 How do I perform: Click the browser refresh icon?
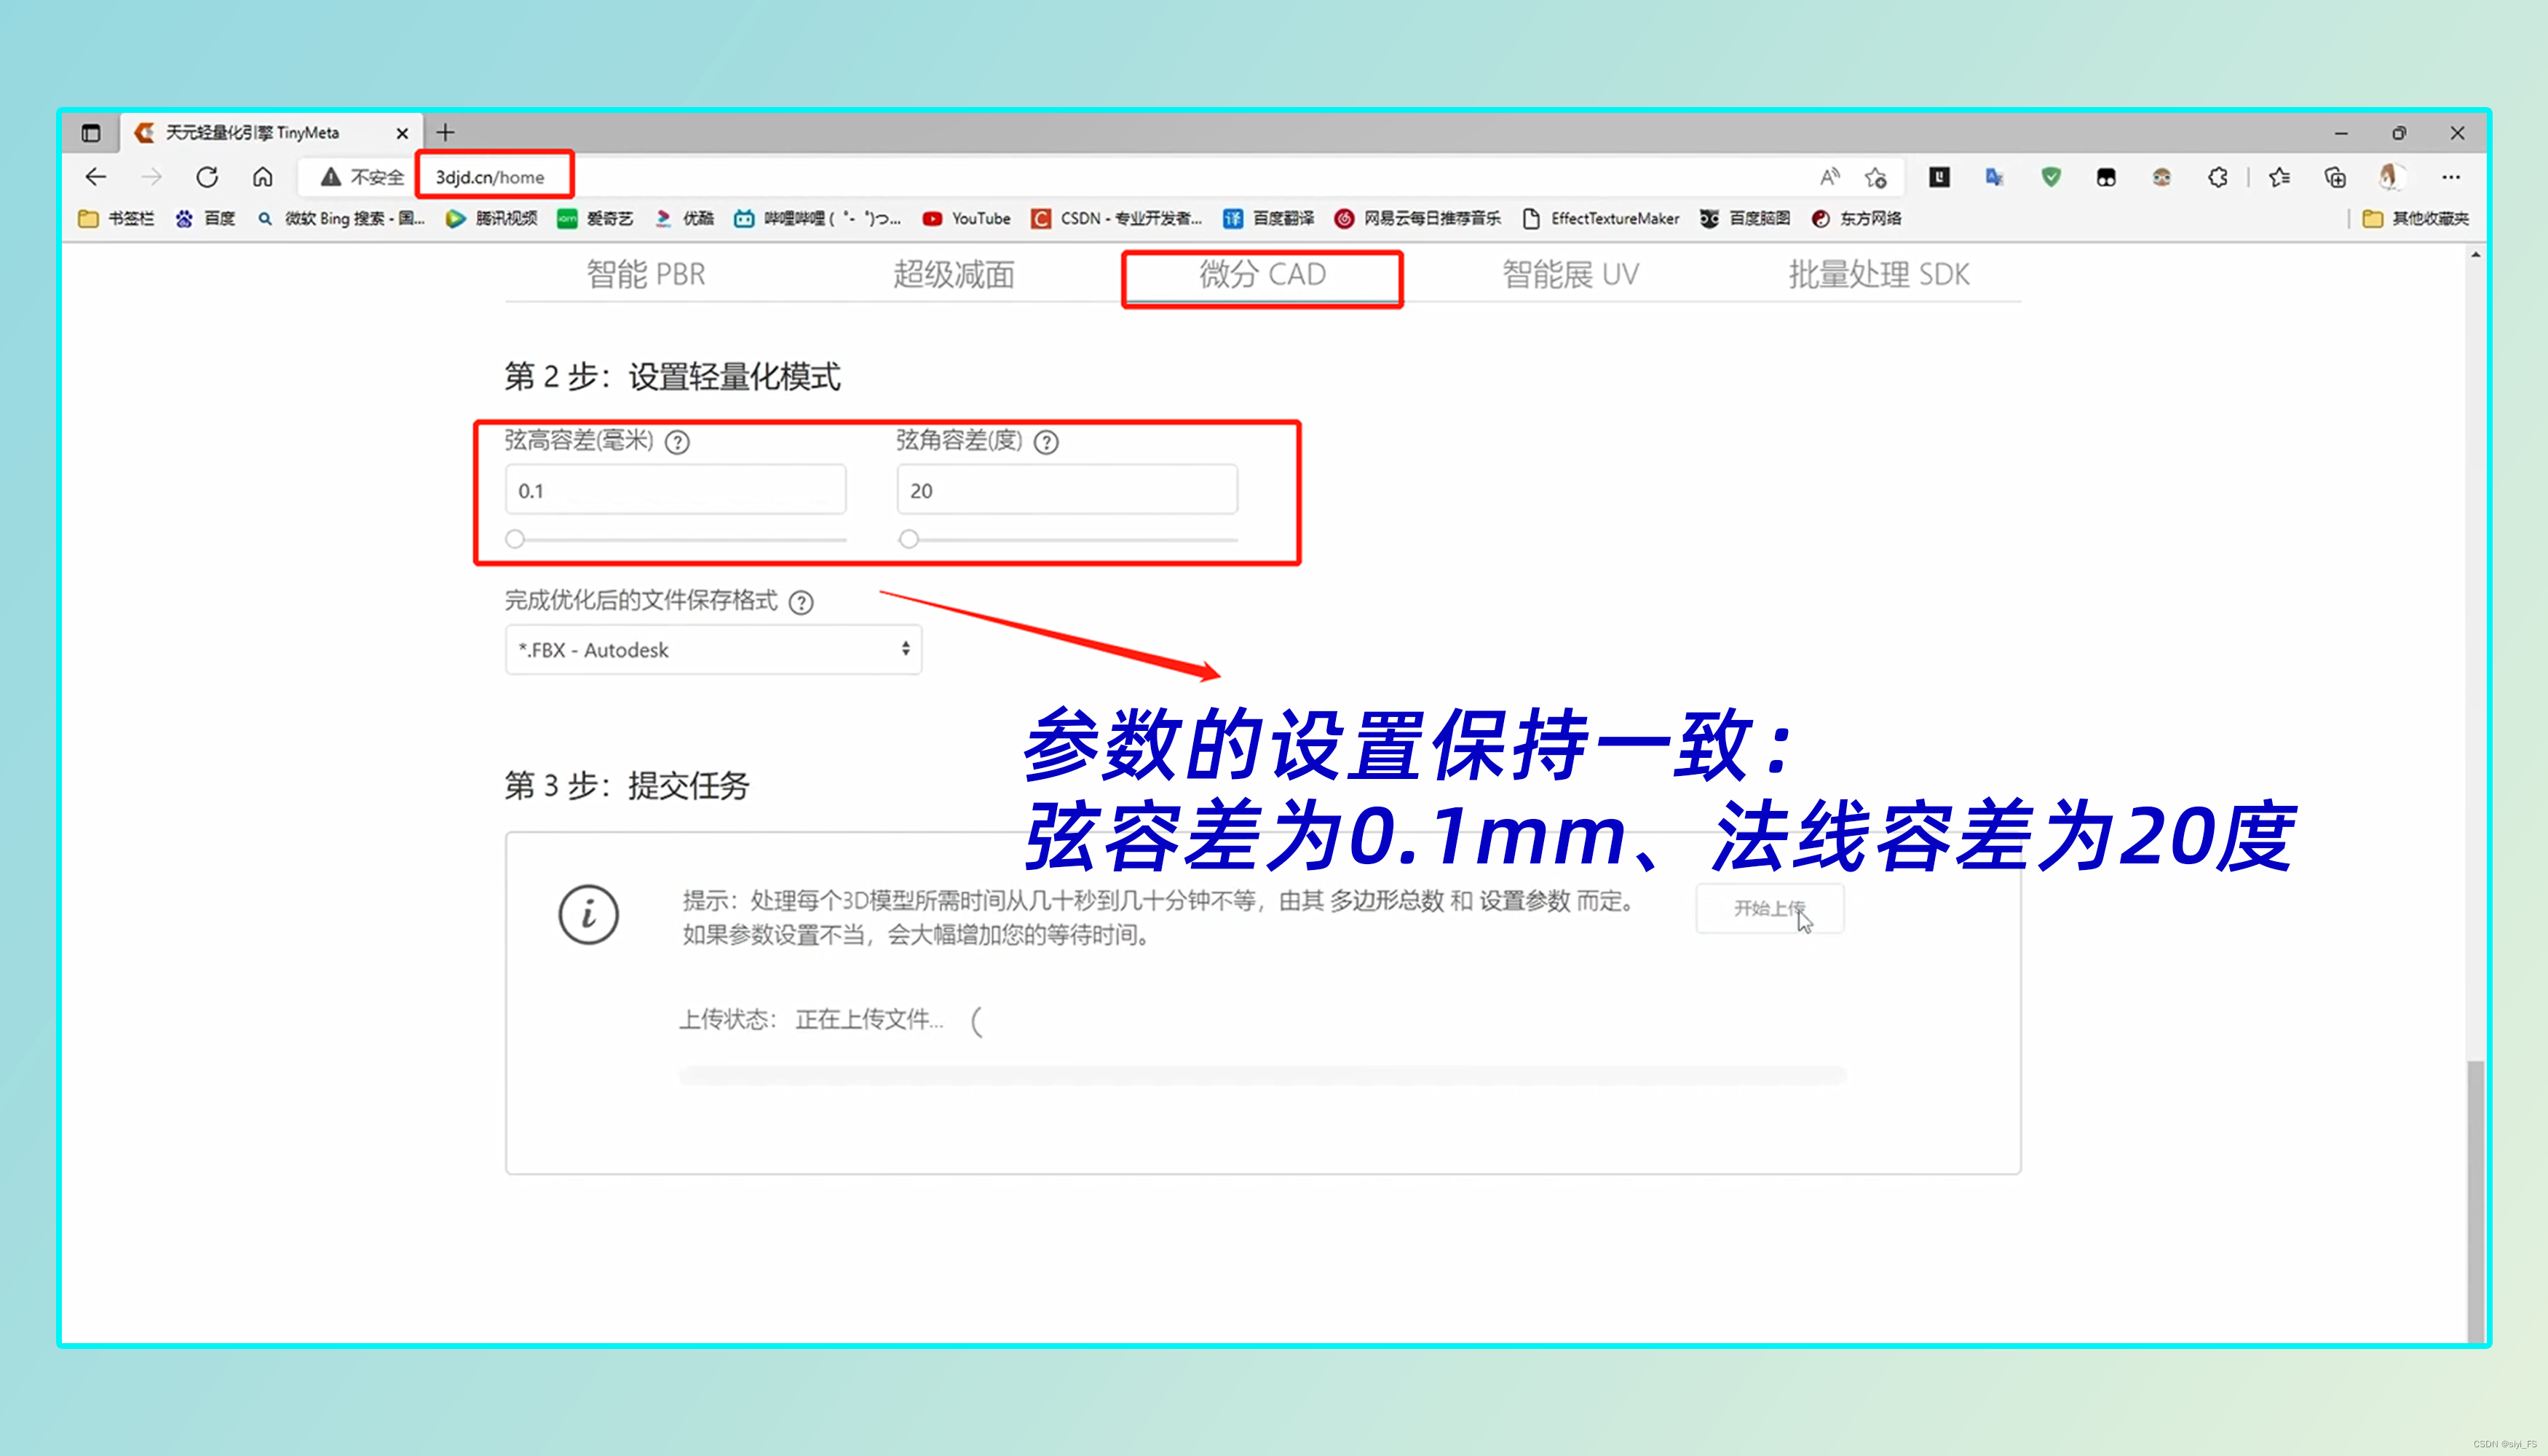click(207, 177)
